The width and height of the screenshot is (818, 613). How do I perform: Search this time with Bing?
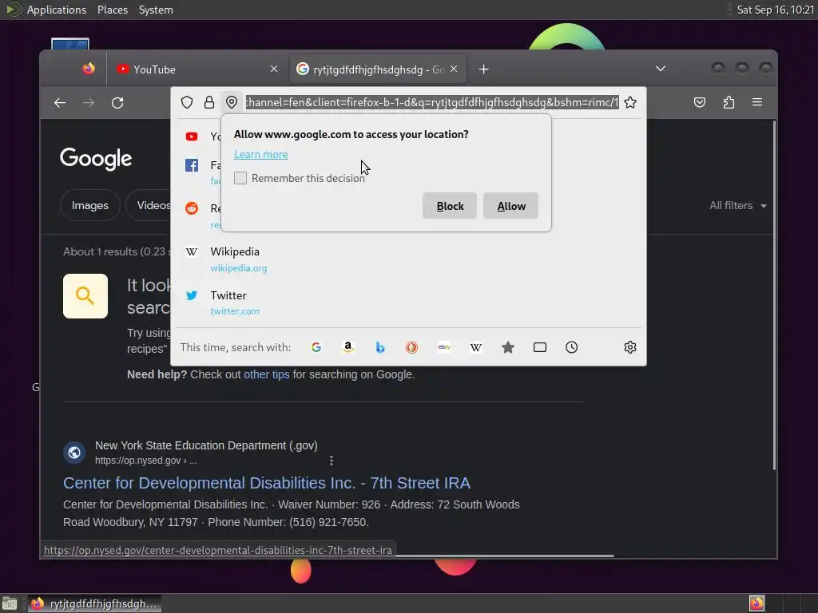tap(380, 347)
